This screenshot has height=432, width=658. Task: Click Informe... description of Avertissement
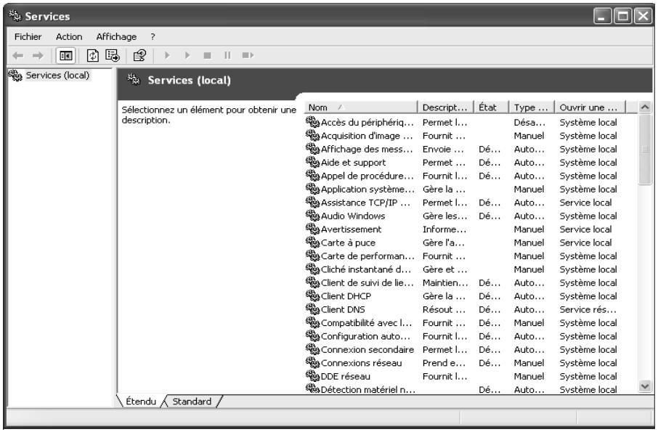[x=444, y=229]
